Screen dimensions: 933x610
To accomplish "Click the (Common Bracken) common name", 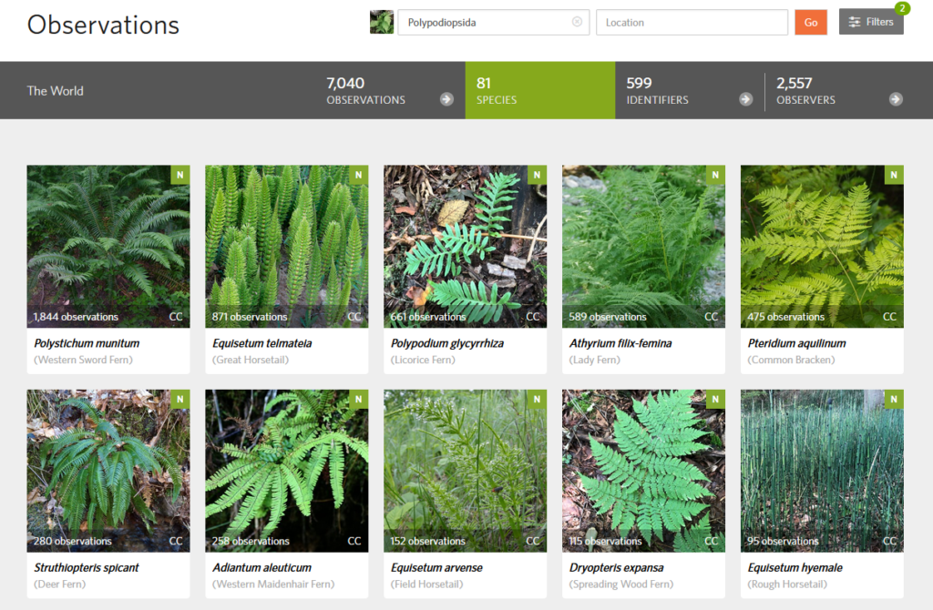I will [791, 360].
